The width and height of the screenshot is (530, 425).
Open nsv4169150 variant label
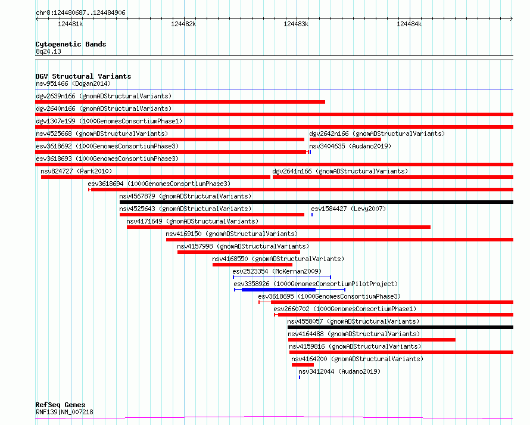(232, 234)
